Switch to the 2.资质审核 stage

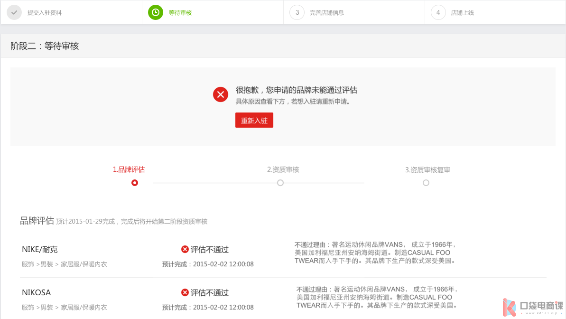(x=283, y=169)
